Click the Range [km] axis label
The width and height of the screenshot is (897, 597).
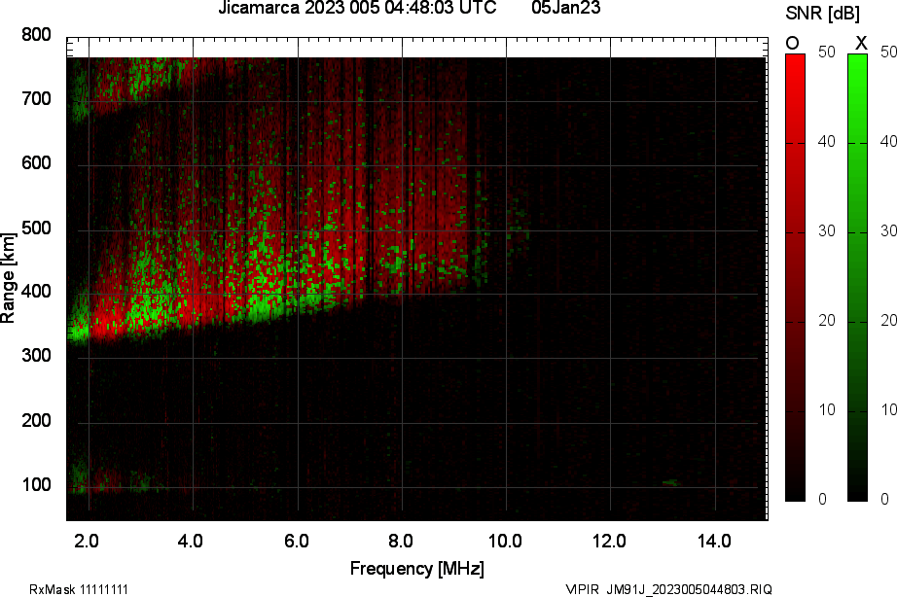pos(8,278)
